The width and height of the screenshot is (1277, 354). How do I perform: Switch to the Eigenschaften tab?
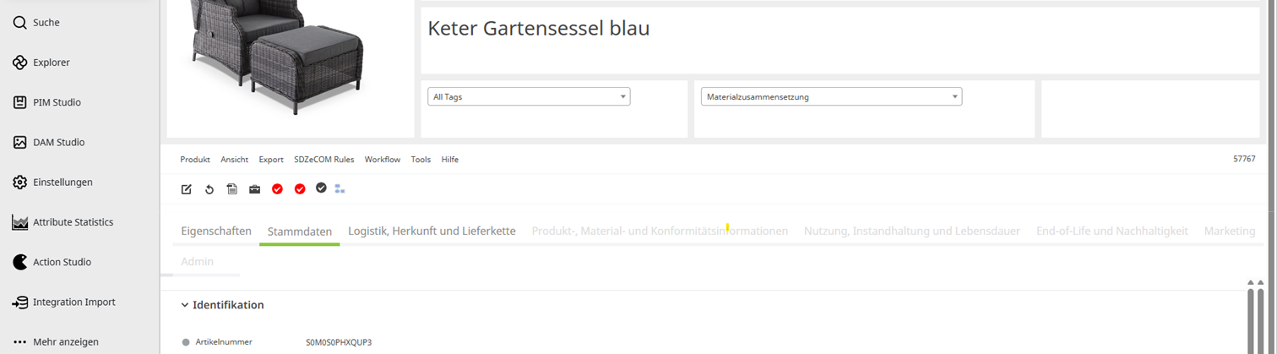pyautogui.click(x=216, y=231)
